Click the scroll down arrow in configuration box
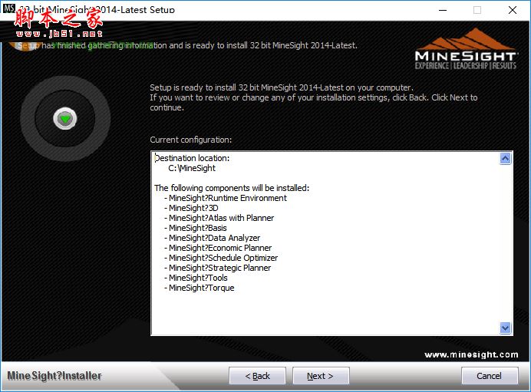Viewport: 531px width, 392px height. (x=505, y=328)
